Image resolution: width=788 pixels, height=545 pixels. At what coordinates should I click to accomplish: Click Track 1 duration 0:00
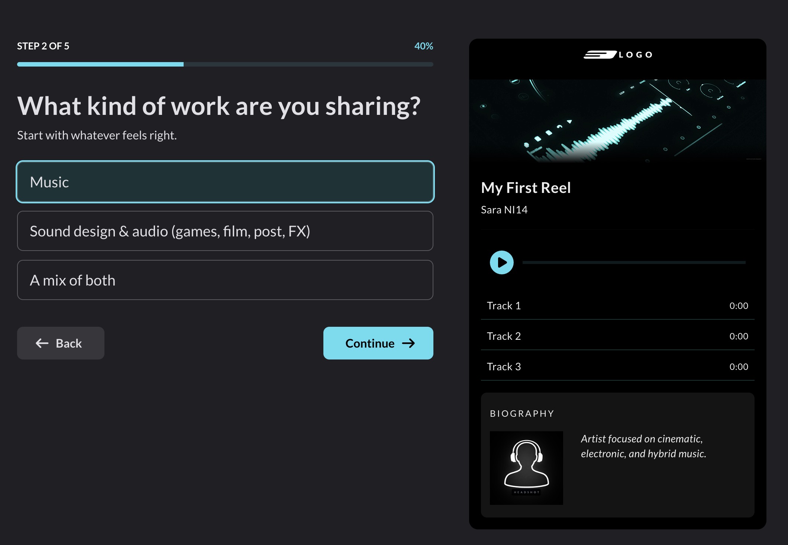coord(739,306)
